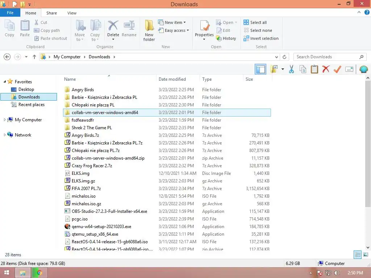Open the Easy access dropdown

(x=174, y=30)
